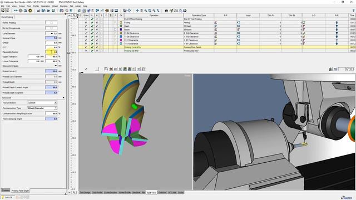Screen dimensions: 356x200
Task: Click the camera icon in main toolbar
Action: [x=166, y=11]
